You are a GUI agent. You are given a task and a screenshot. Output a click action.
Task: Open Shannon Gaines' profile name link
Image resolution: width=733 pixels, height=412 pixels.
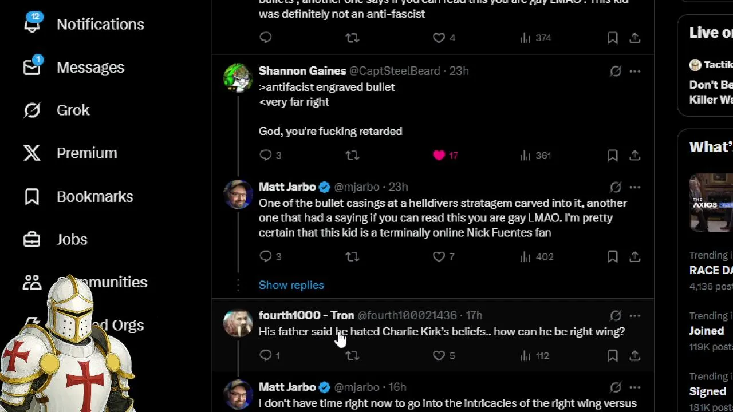[x=302, y=71]
